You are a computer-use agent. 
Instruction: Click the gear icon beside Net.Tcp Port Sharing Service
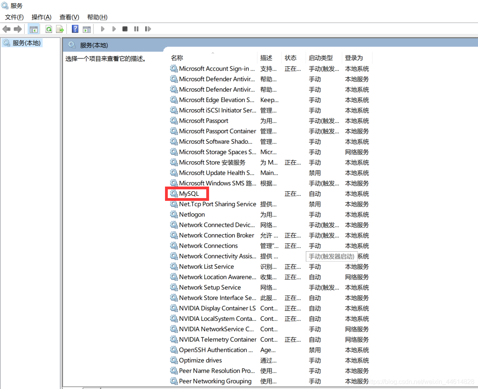(x=174, y=204)
